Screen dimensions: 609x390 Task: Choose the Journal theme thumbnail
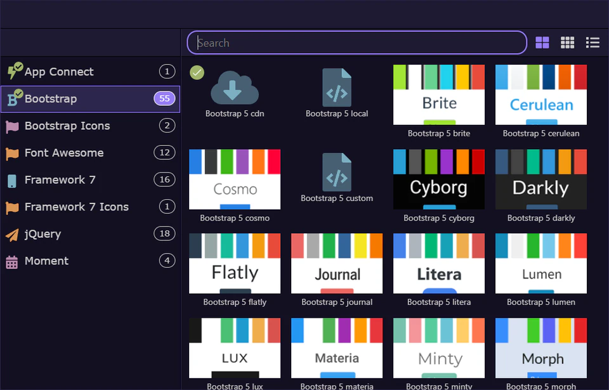tap(337, 263)
